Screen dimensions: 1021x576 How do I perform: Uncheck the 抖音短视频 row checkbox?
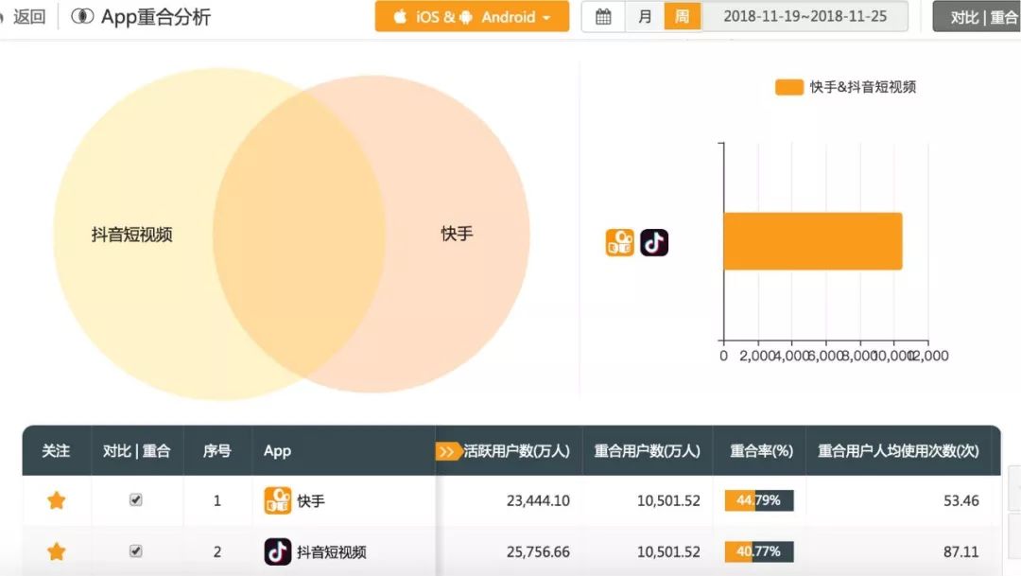135,551
